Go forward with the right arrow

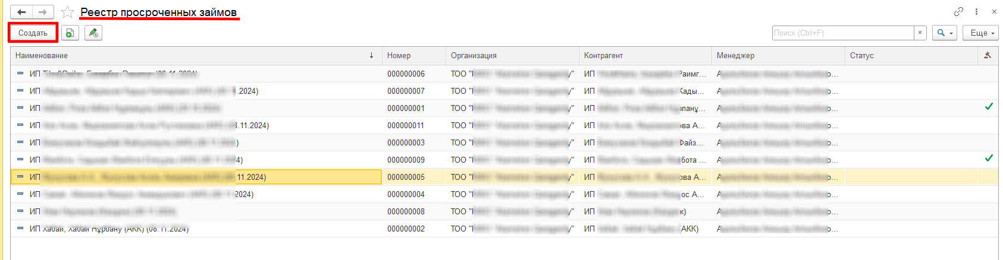point(43,12)
